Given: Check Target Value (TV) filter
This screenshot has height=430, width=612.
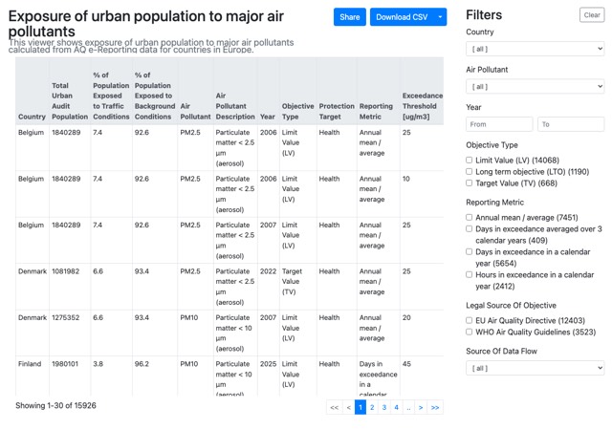Looking at the screenshot, I should pos(470,183).
